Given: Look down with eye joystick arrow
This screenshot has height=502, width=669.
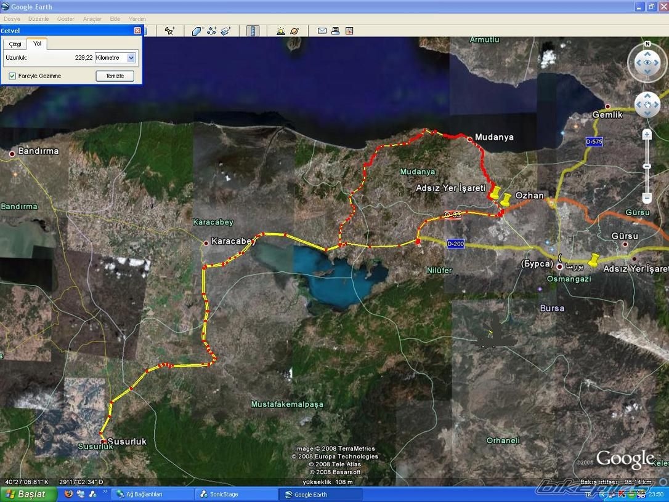Looking at the screenshot, I should point(647,71).
